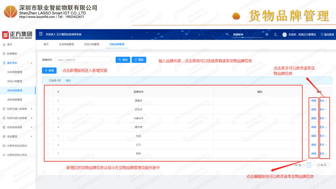Open the 10条/页 page size dropdown

pyautogui.click(x=323, y=165)
